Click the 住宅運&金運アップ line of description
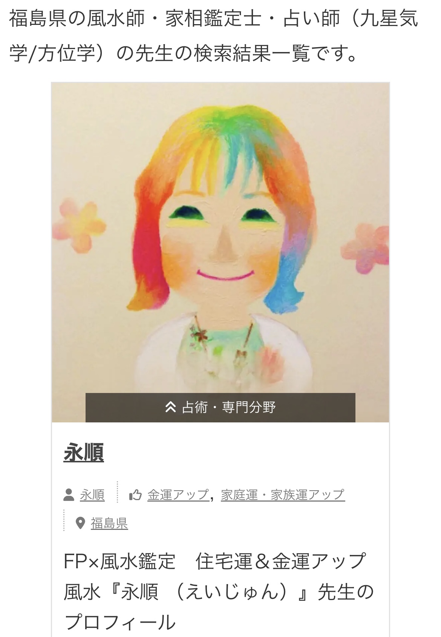The width and height of the screenshot is (441, 637). (280, 561)
